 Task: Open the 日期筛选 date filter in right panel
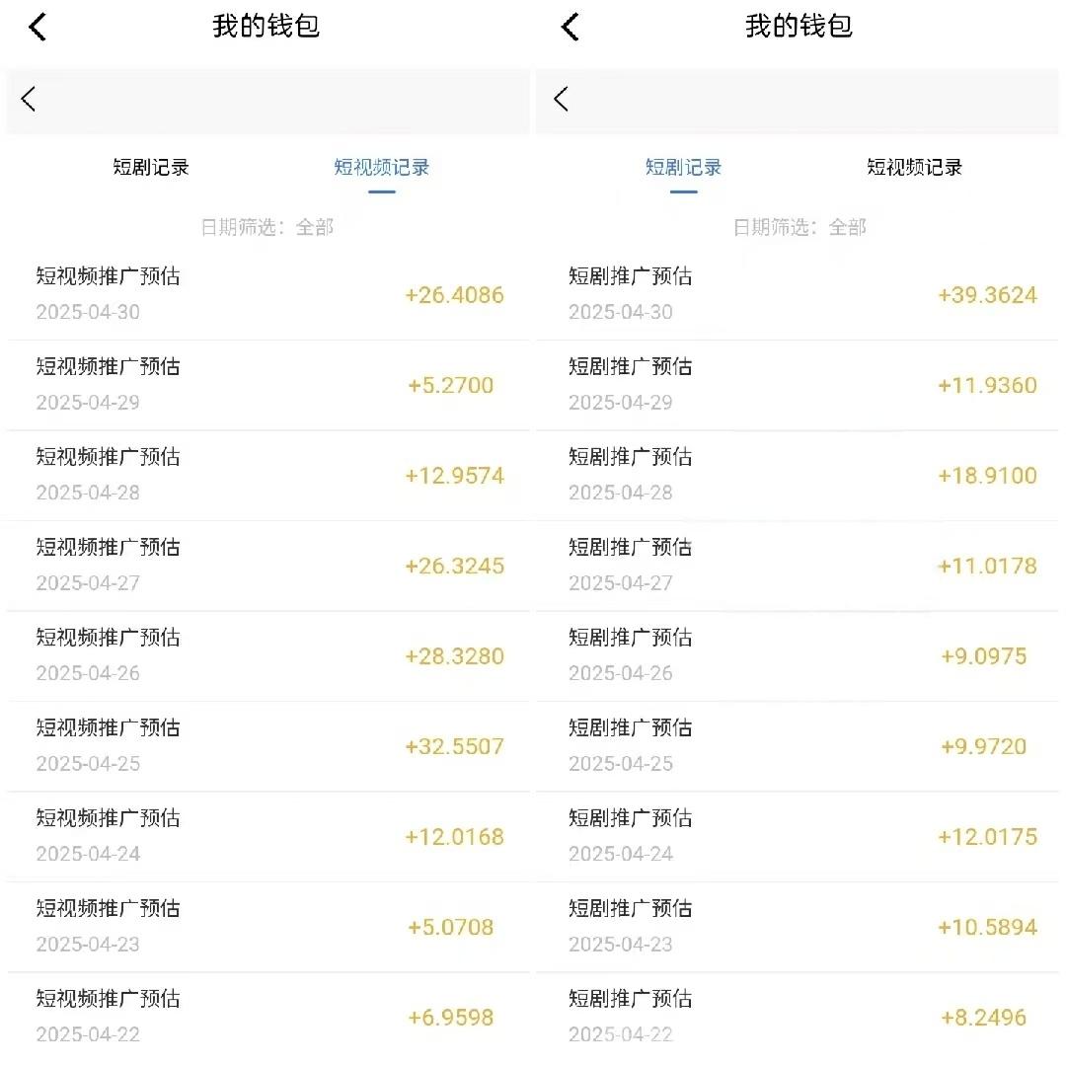point(800,227)
